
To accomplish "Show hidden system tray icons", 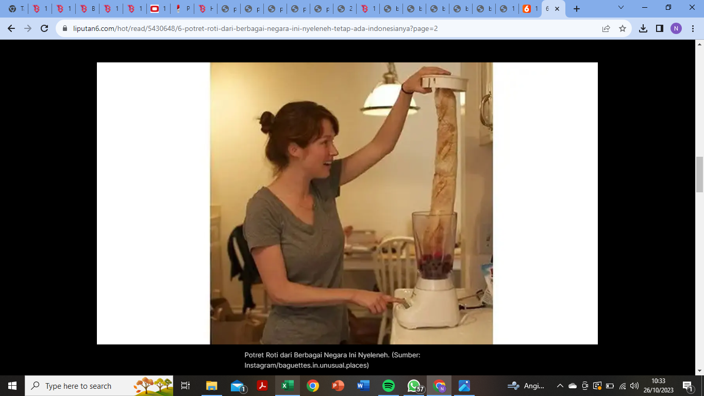I will tap(560, 386).
